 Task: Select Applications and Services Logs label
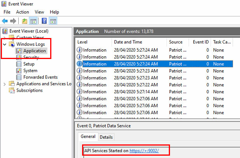pos(44,84)
